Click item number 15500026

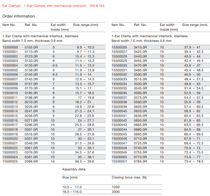(119, 47)
